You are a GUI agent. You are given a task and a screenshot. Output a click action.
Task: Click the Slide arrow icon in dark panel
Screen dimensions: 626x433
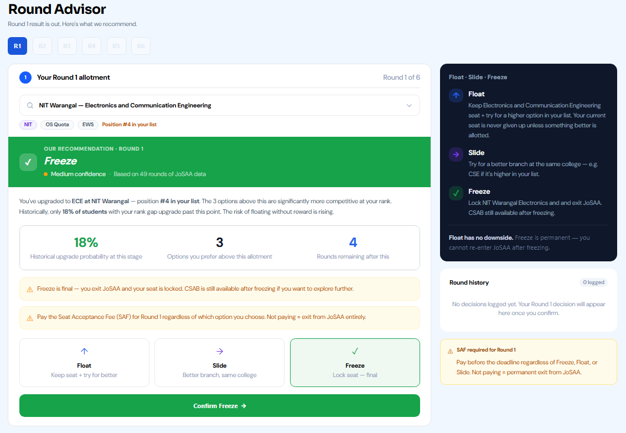[456, 154]
